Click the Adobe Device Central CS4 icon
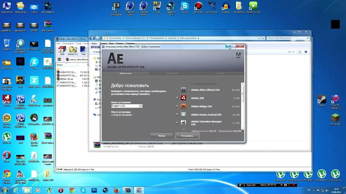 tap(184, 115)
